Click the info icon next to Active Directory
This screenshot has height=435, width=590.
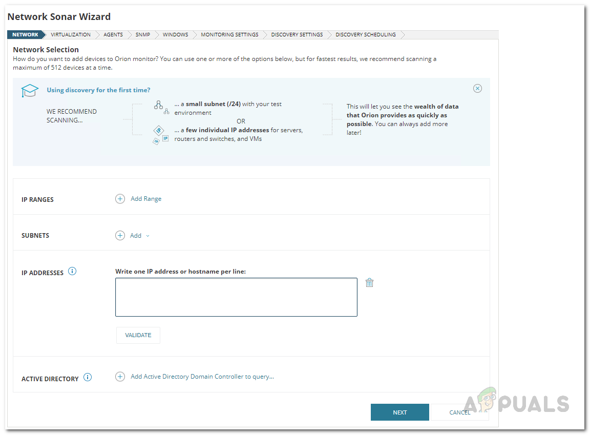88,378
